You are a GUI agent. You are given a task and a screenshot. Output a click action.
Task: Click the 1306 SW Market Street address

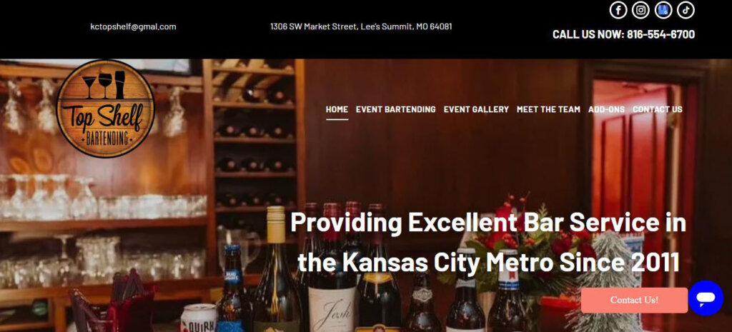pos(361,26)
